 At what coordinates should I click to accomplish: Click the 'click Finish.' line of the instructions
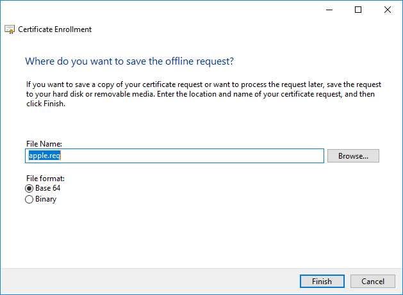click(45, 104)
